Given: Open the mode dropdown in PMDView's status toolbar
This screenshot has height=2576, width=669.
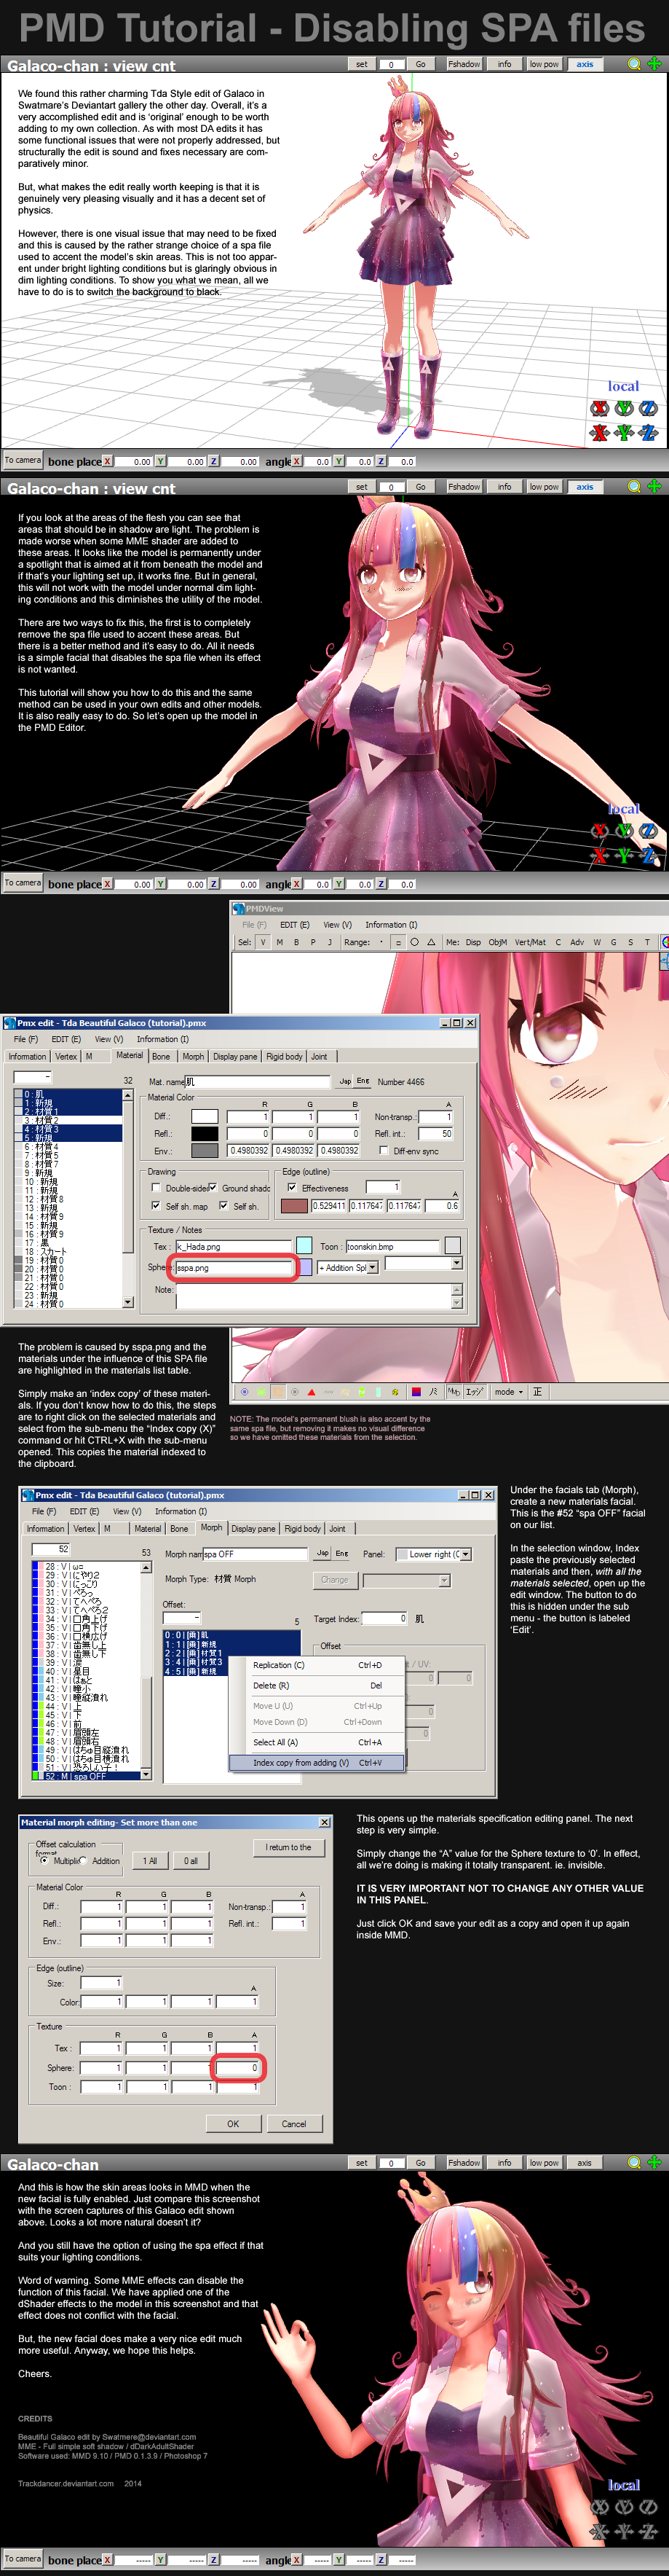Looking at the screenshot, I should [x=510, y=1391].
